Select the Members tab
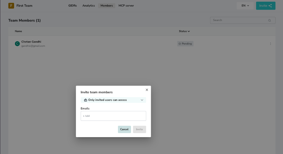The image size is (283, 154). pyautogui.click(x=107, y=6)
